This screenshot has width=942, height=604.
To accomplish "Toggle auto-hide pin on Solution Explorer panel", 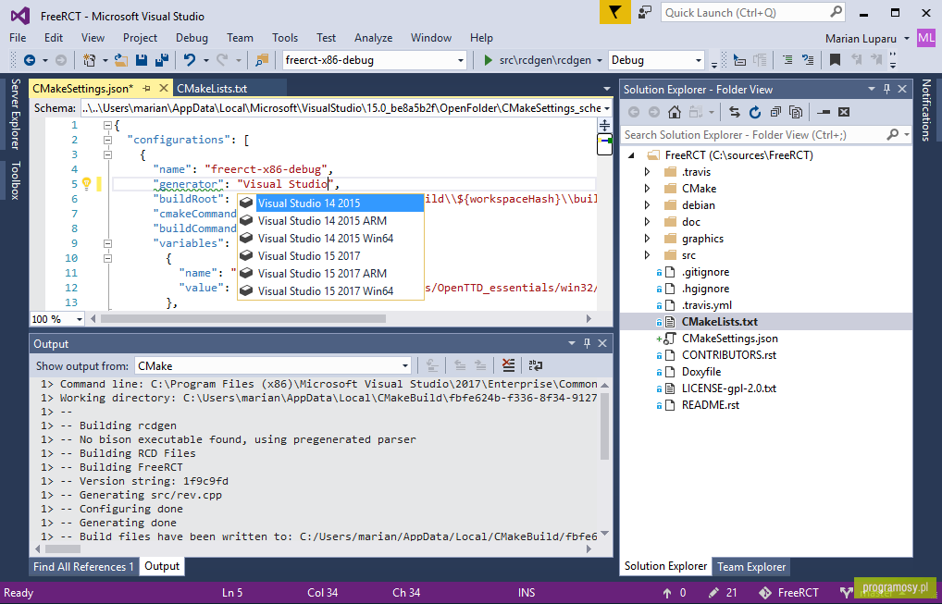I will 886,89.
